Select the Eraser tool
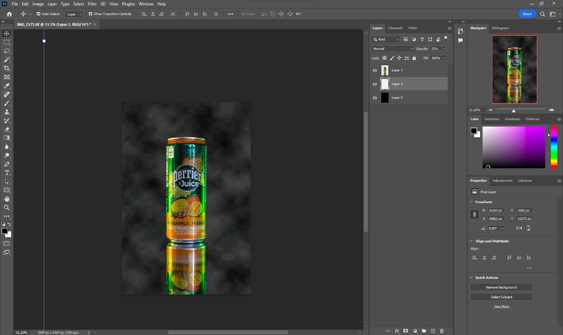 (7, 129)
